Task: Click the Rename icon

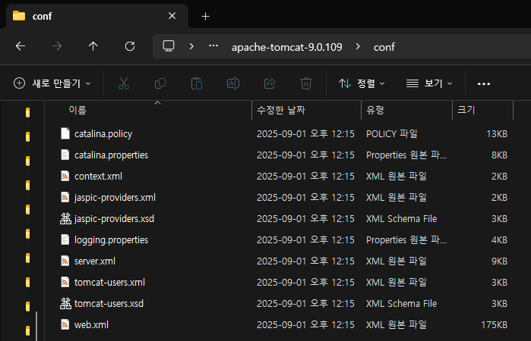Action: 233,83
